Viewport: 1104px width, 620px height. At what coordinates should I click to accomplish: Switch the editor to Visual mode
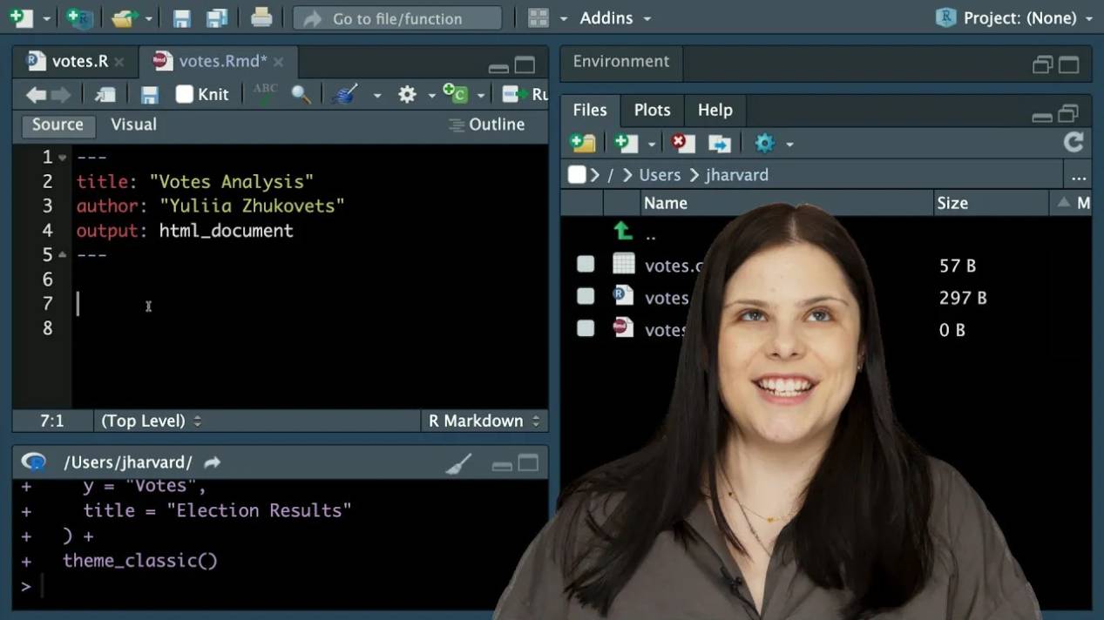pyautogui.click(x=133, y=125)
